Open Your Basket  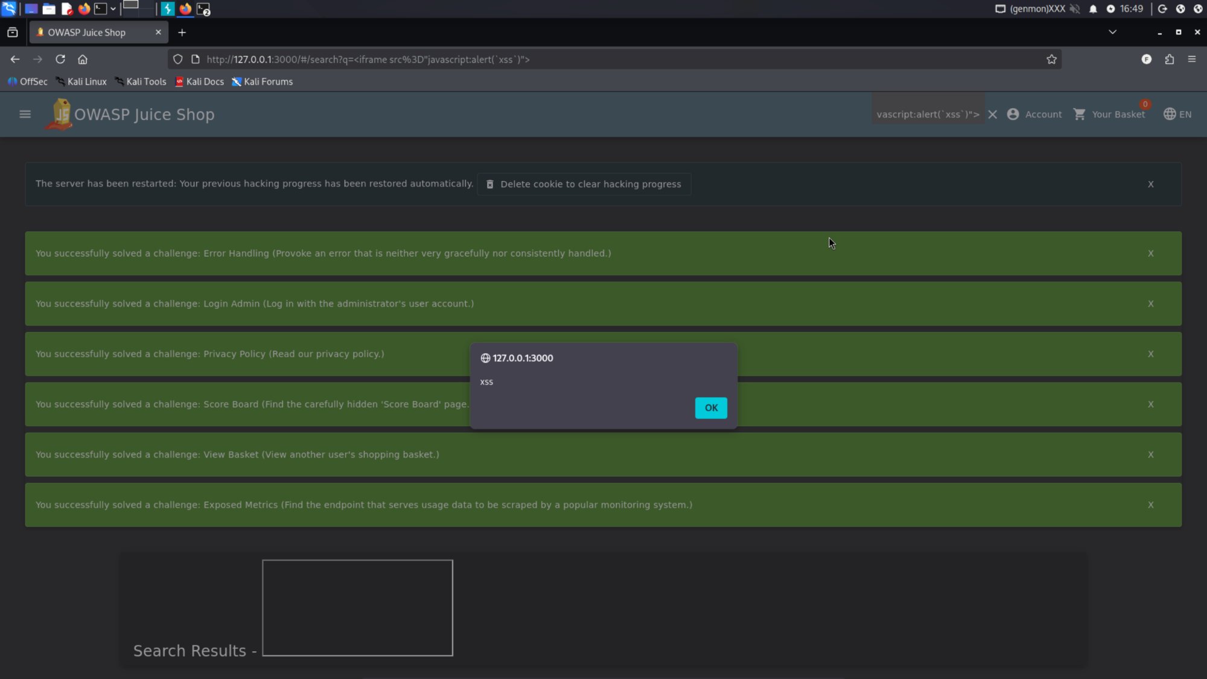click(1109, 114)
